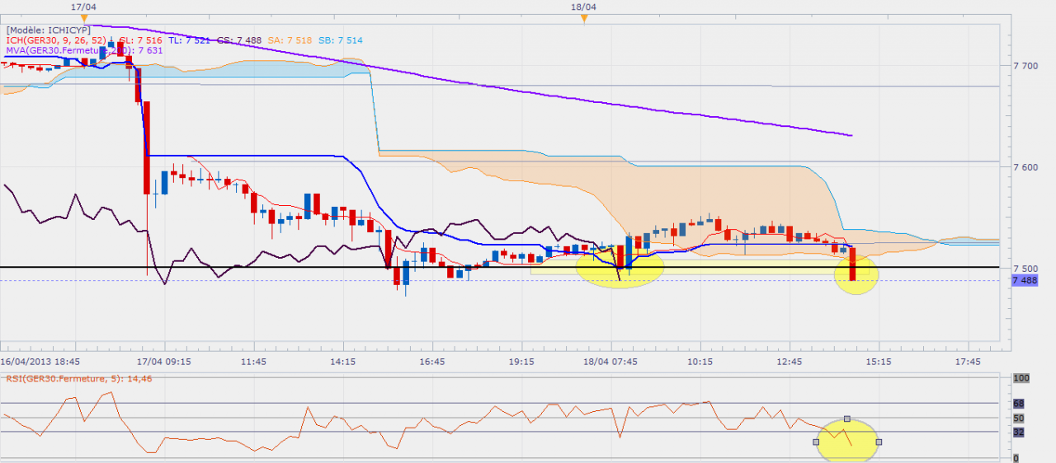Click the 17/04 09:15 time label

click(165, 362)
